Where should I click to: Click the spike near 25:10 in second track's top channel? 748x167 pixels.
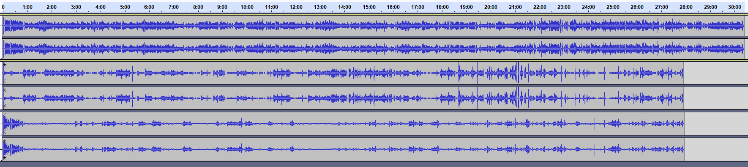pos(618,73)
